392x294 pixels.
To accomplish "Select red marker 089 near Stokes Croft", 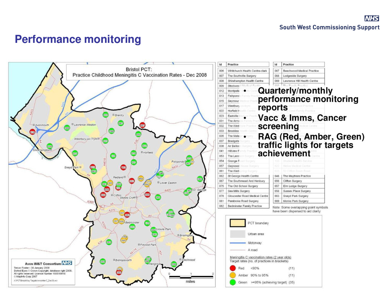I will click(147, 194).
